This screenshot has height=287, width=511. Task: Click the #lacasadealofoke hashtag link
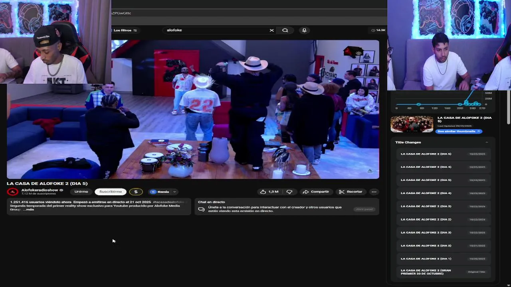168,202
